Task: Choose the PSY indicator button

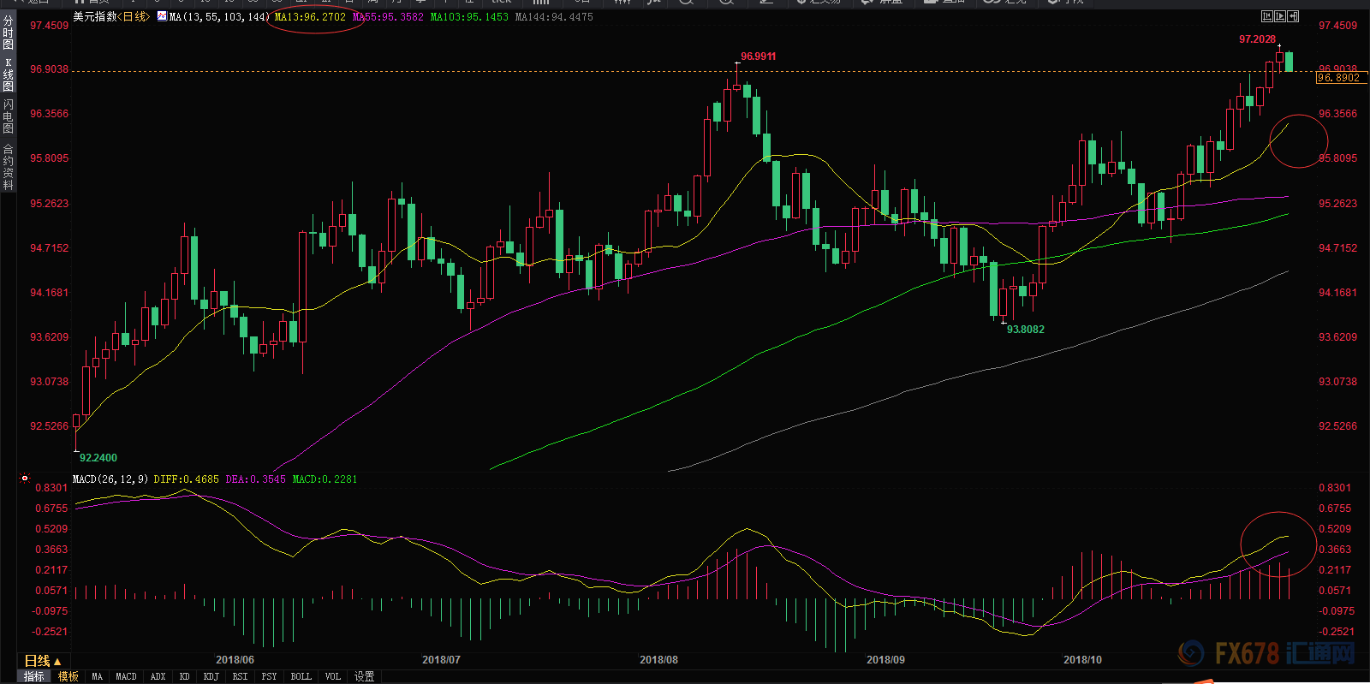Action: pos(269,676)
